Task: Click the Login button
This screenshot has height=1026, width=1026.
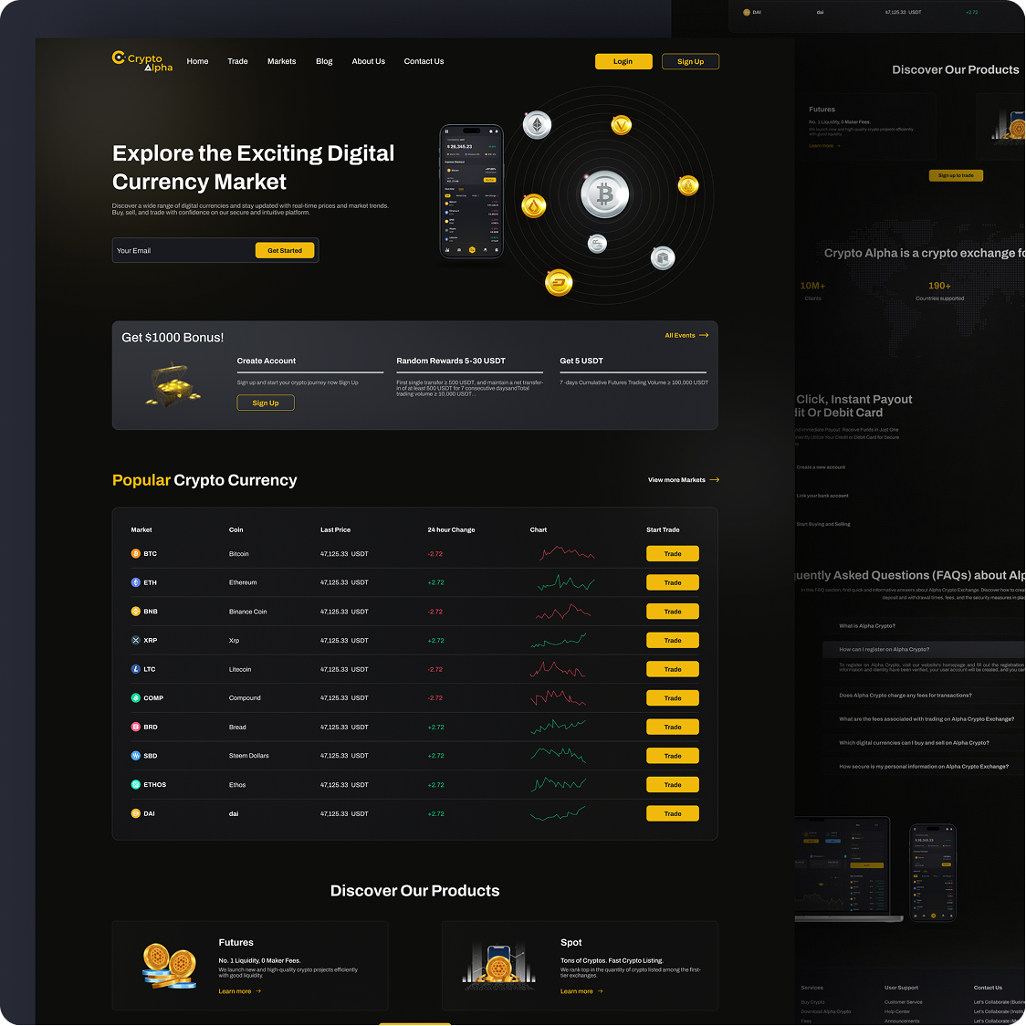Action: point(623,61)
